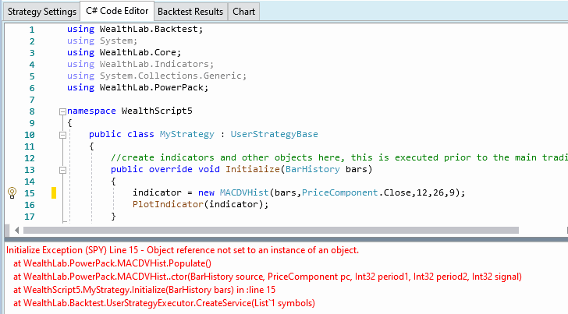Click 'PriceComponent' on line 15
This screenshot has height=314, width=568.
(340, 192)
